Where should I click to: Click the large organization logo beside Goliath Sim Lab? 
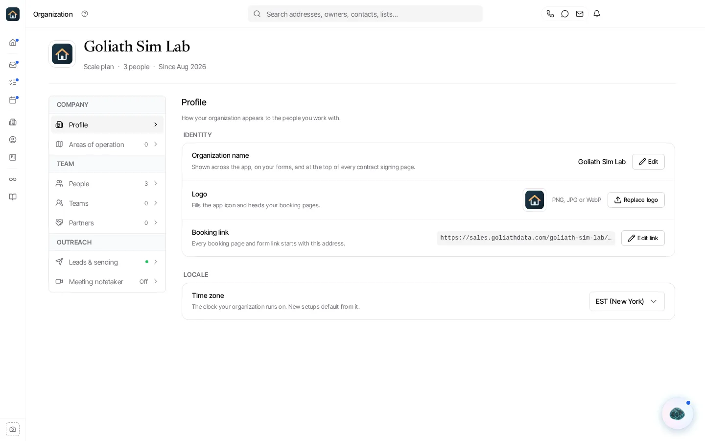point(62,54)
